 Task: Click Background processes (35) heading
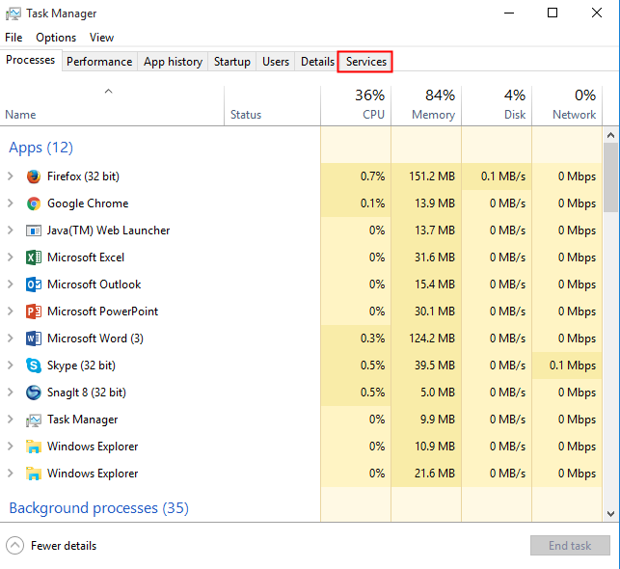click(99, 508)
